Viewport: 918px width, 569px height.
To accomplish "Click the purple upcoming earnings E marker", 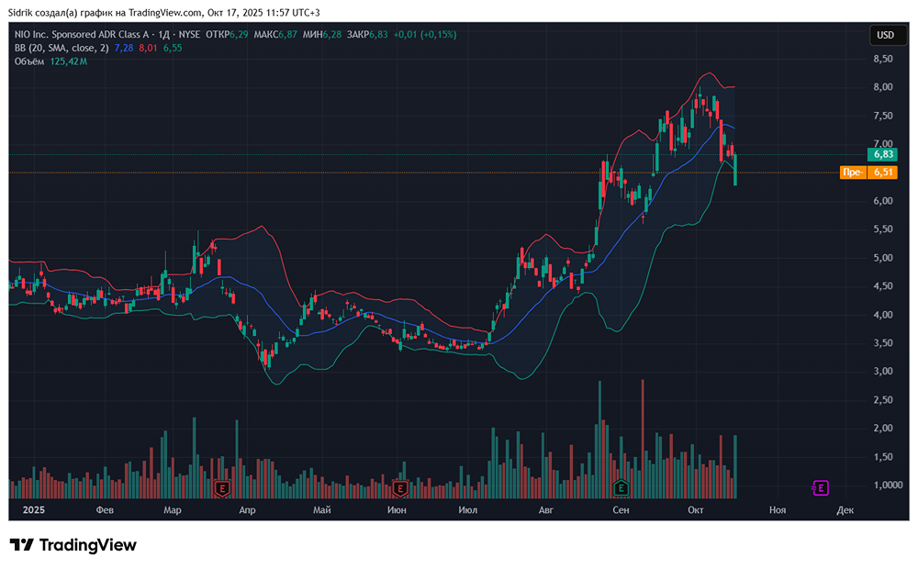I will click(820, 487).
